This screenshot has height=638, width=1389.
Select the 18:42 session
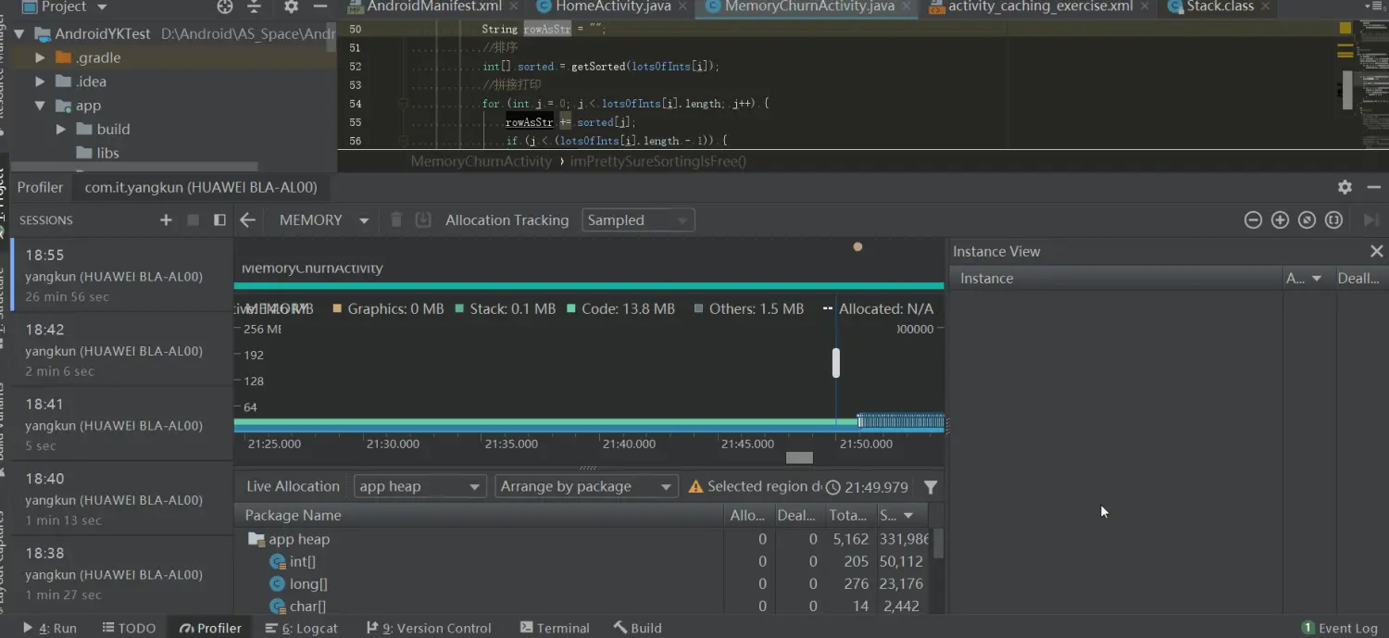[121, 350]
